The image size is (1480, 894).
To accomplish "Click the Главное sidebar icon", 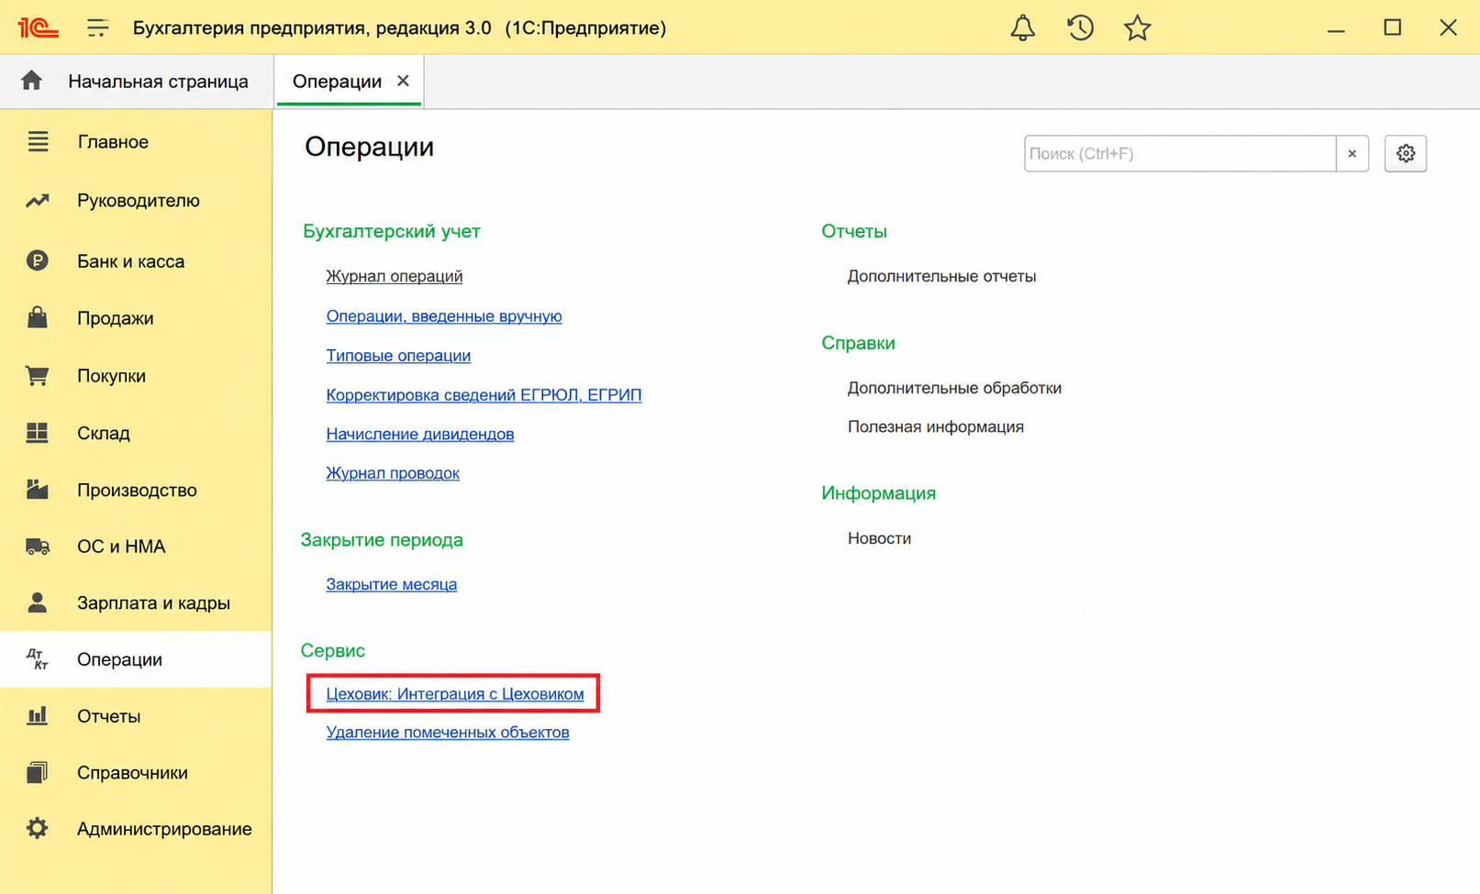I will (38, 141).
